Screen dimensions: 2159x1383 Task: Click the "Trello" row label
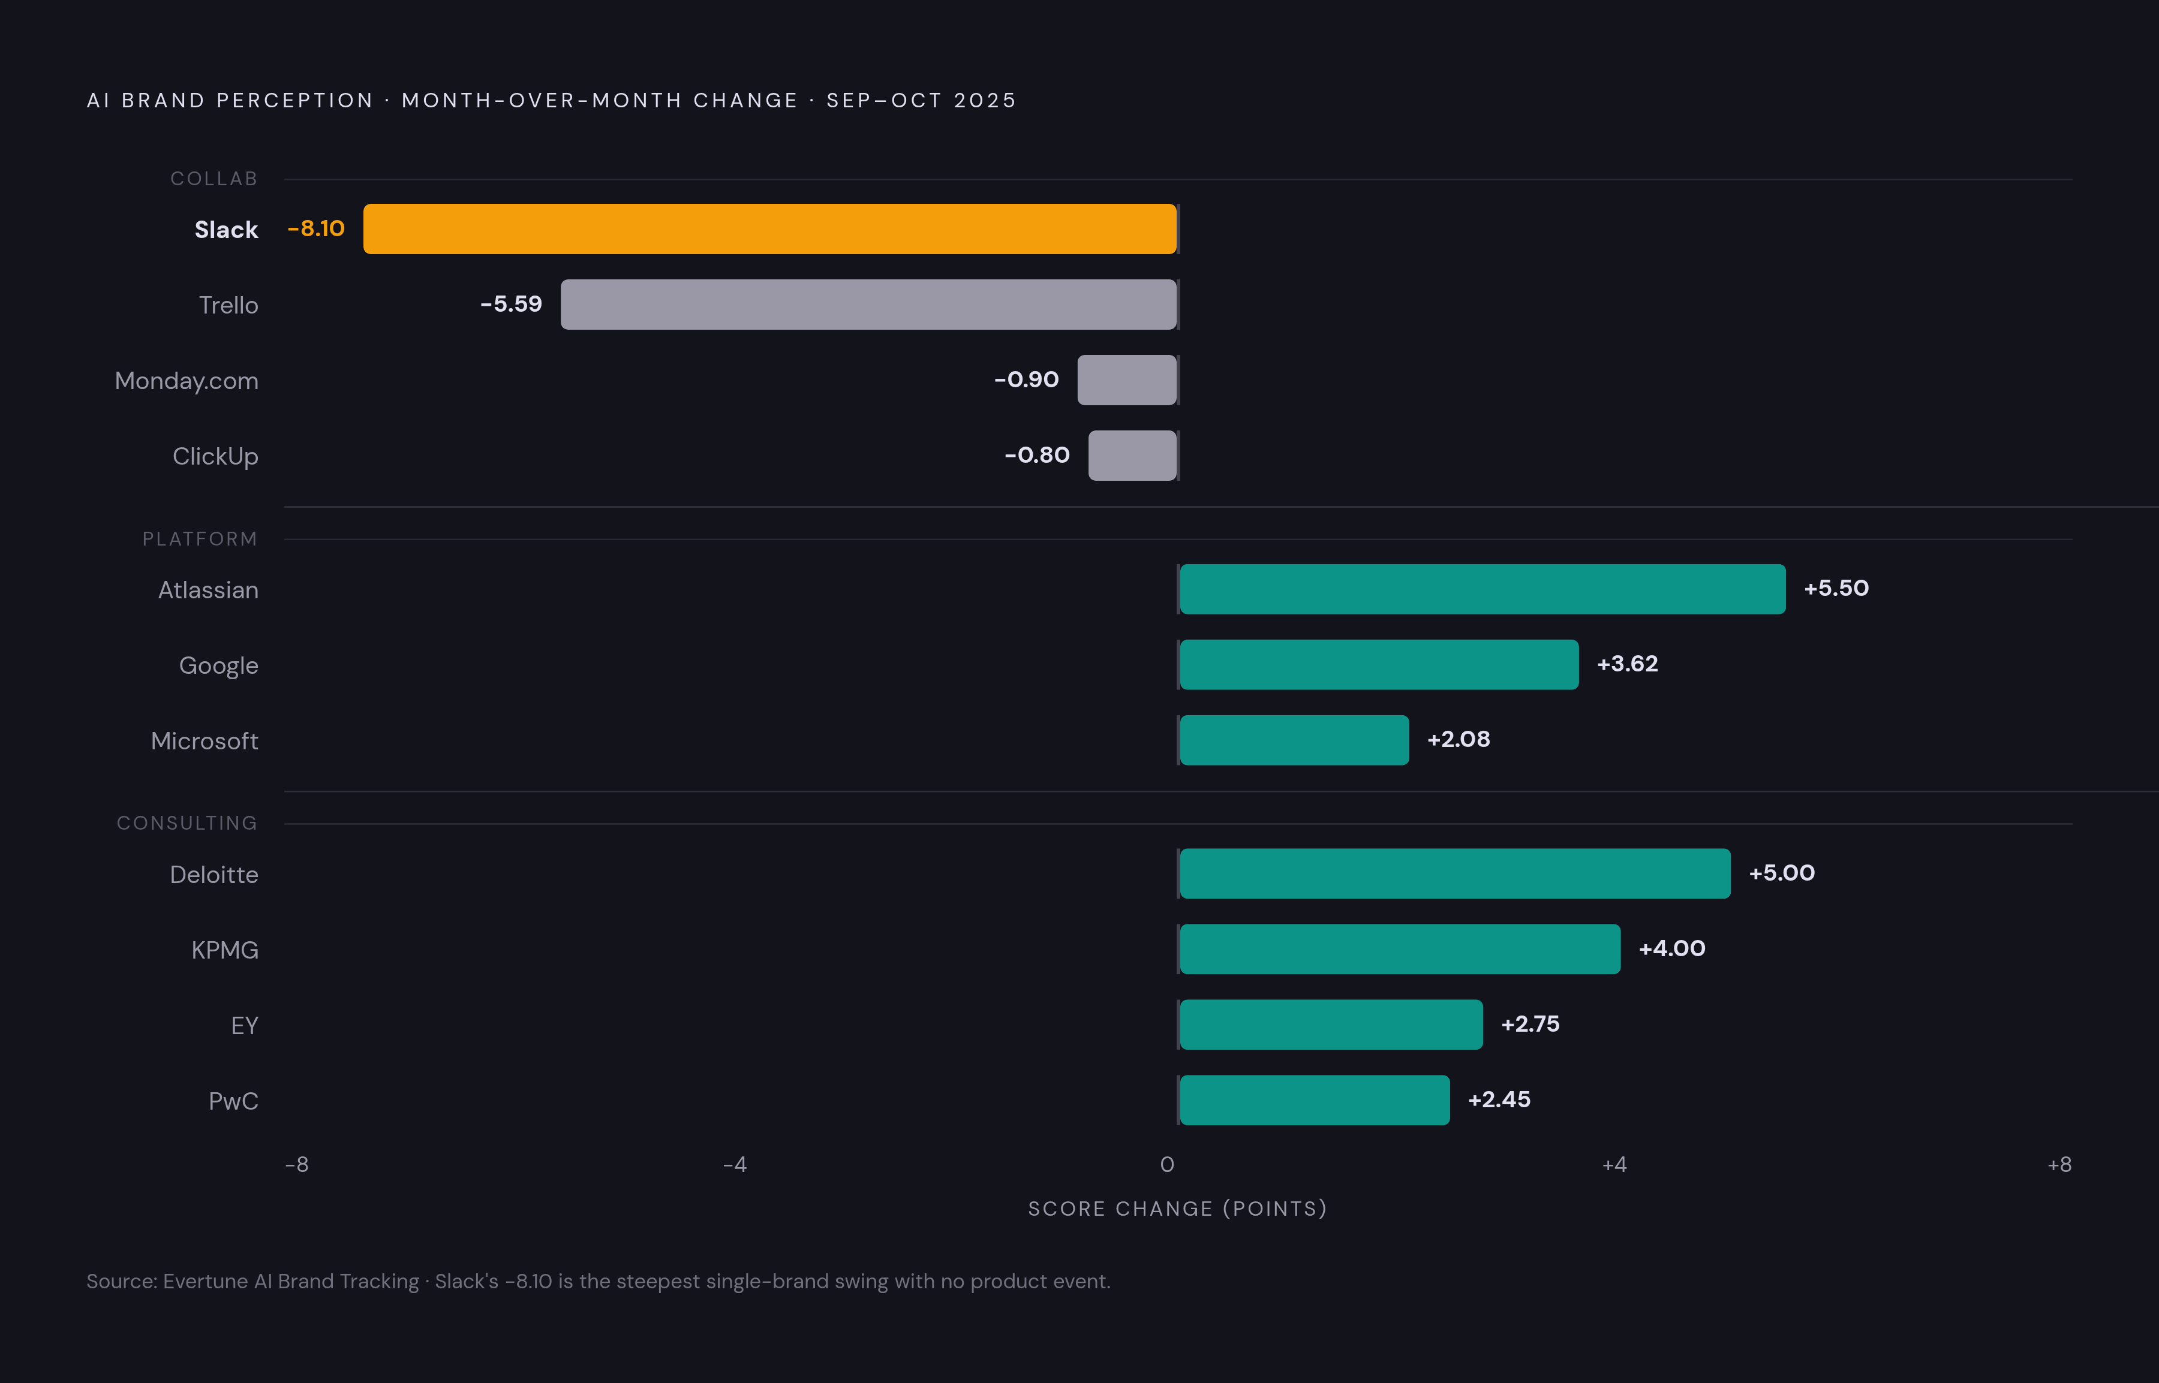[x=228, y=305]
